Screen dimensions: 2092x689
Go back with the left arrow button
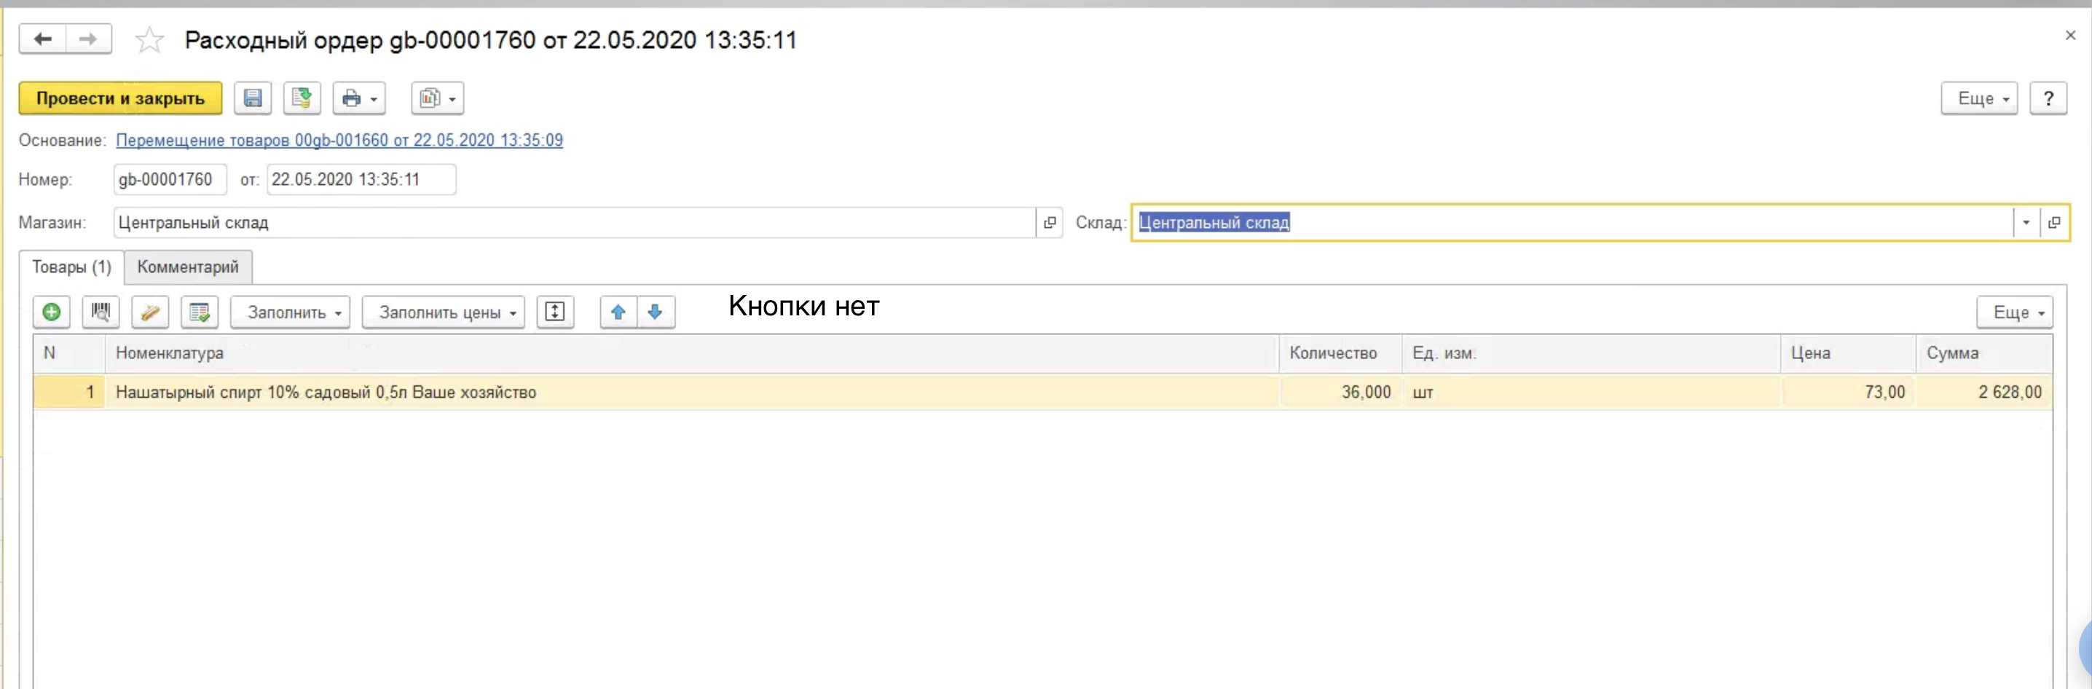(x=42, y=39)
